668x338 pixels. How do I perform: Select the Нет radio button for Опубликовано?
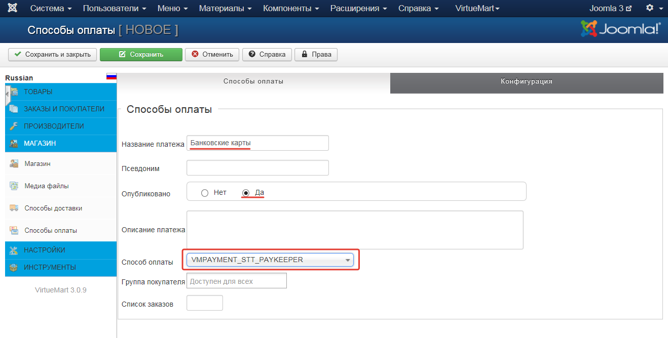[205, 193]
